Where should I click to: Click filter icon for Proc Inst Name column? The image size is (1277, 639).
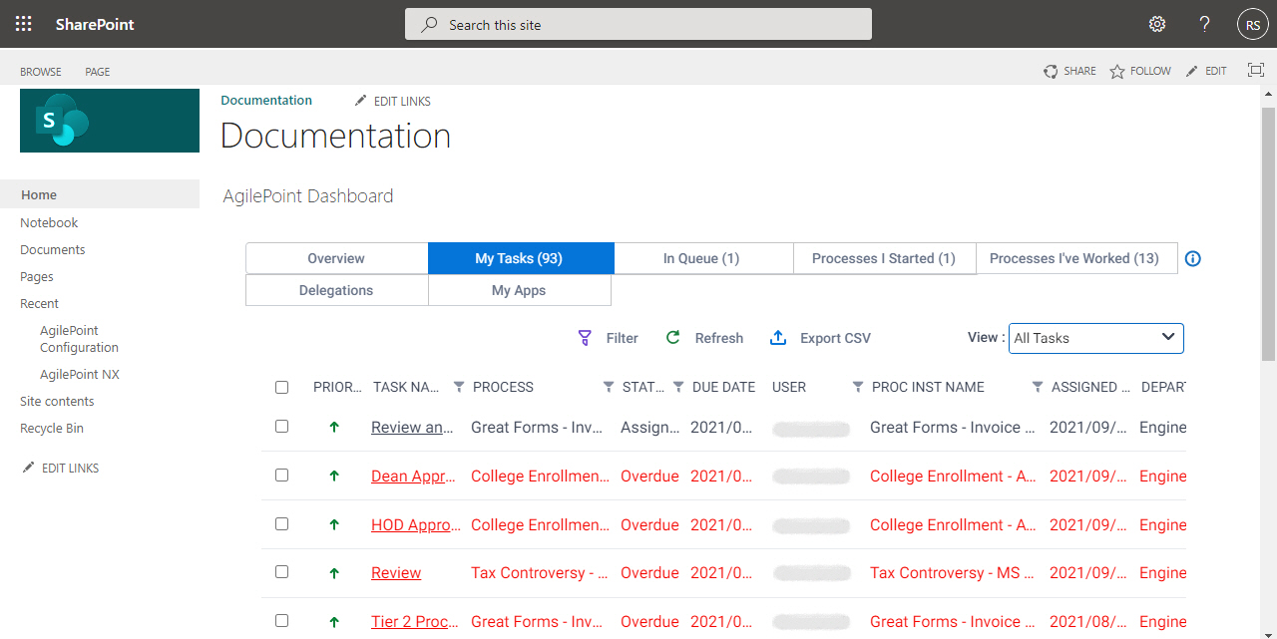coord(1038,387)
